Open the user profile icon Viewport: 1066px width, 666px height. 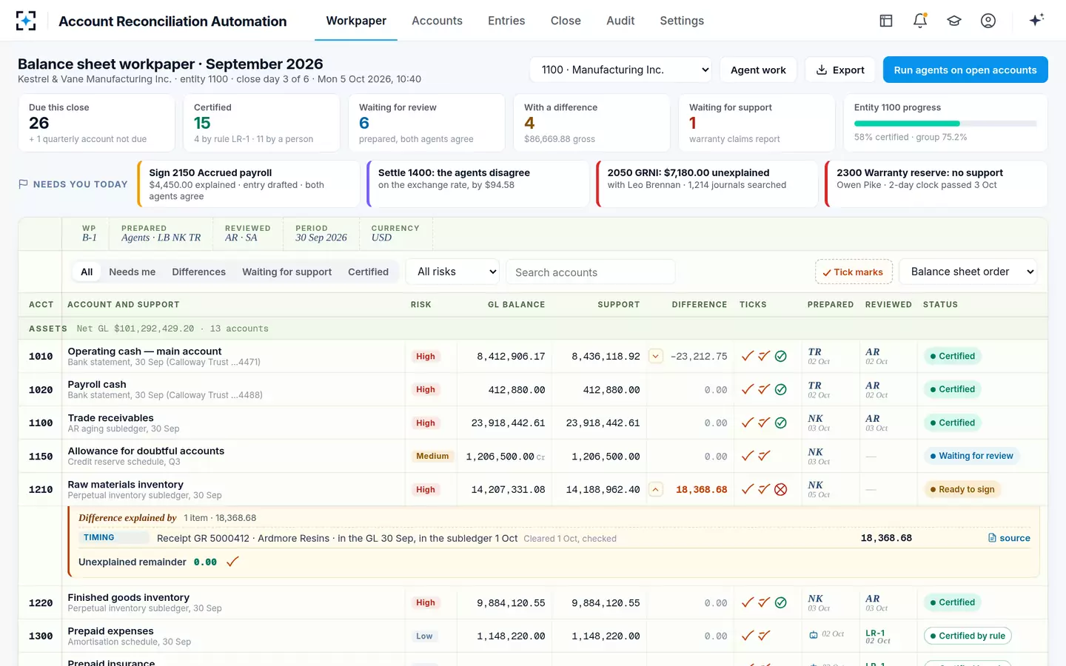coord(988,21)
